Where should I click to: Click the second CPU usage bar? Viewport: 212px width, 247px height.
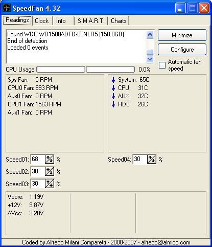(110, 70)
